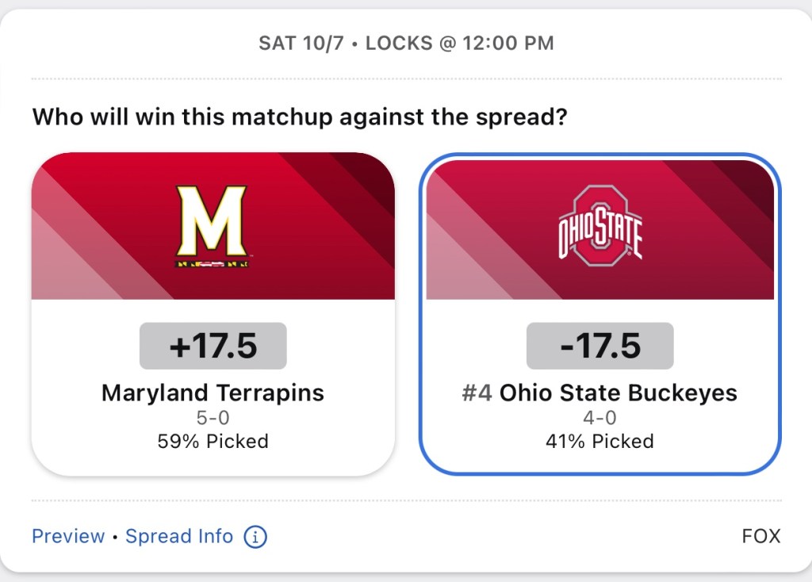Open the spread info circle icon
The image size is (812, 582).
coord(255,537)
